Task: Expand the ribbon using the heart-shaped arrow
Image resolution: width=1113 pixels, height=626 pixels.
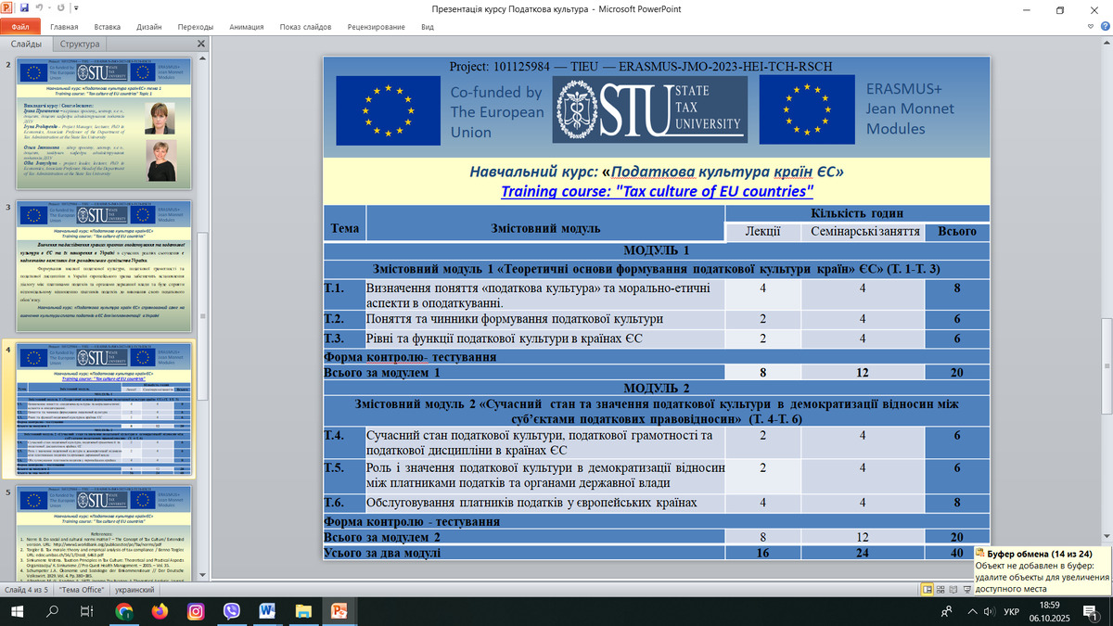Action: 1088,27
